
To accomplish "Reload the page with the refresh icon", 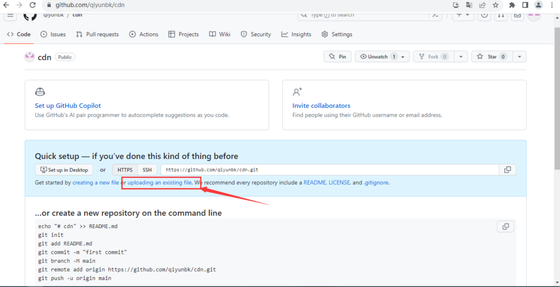I will click(x=32, y=5).
